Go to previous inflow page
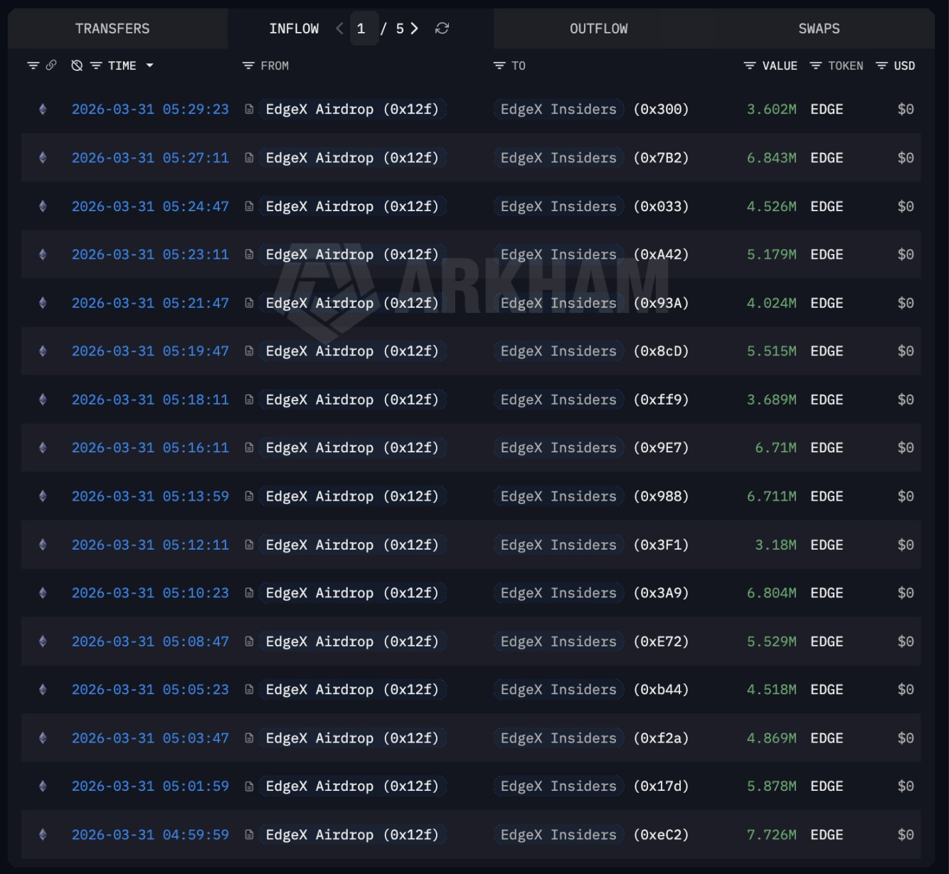The height and width of the screenshot is (874, 949). coord(339,28)
